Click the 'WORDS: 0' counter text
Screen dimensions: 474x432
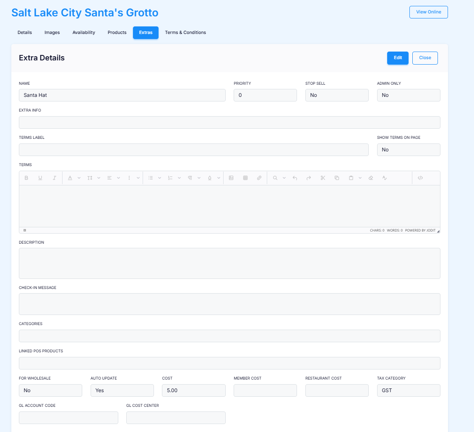click(395, 230)
